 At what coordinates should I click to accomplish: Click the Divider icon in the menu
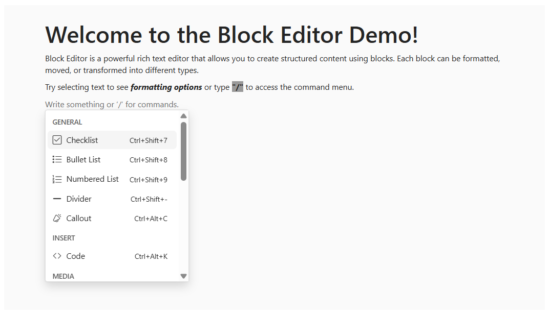[57, 199]
